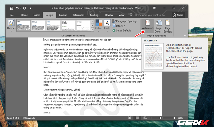Collapse the ribbon with pin icon

[185, 35]
